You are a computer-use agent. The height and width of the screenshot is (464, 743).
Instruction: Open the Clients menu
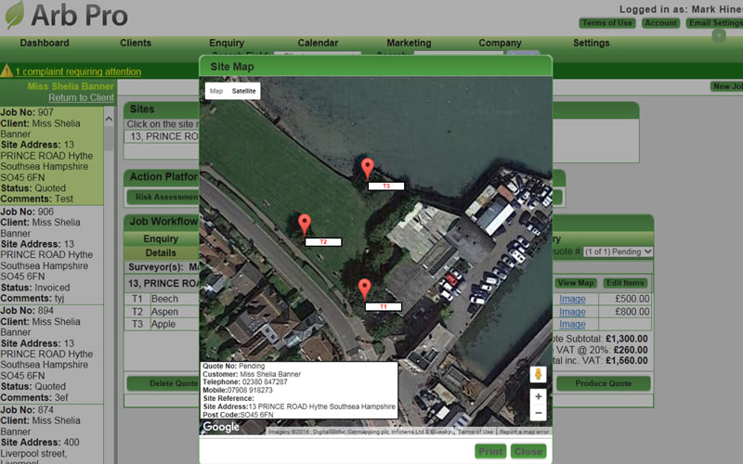136,43
